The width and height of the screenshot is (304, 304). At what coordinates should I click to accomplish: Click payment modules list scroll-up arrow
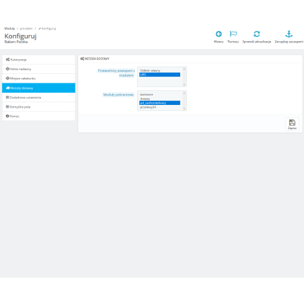click(184, 93)
